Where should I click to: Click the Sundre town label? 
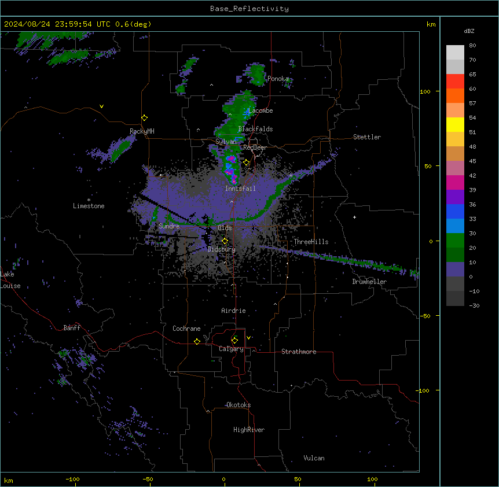coord(169,226)
